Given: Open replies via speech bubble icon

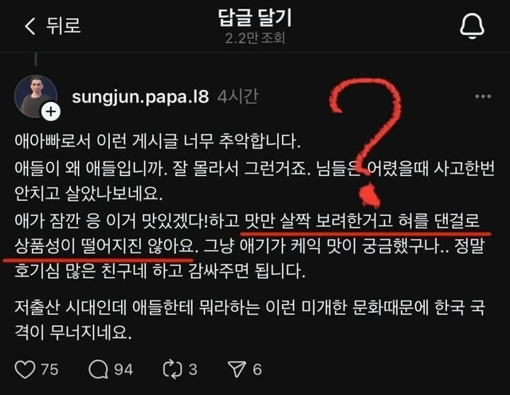Looking at the screenshot, I should pyautogui.click(x=98, y=370).
